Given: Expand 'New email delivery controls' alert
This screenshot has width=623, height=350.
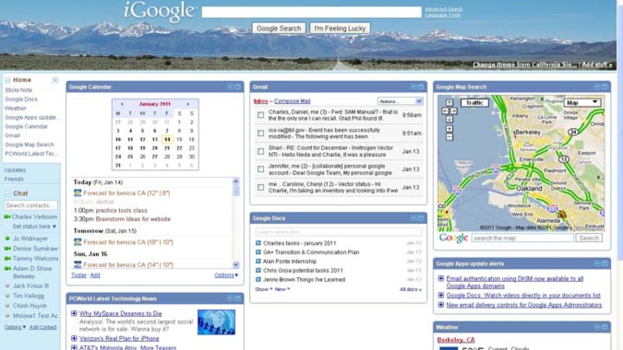Looking at the screenshot, I should click(x=441, y=305).
